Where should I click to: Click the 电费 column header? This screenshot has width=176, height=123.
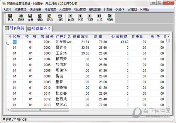(155, 37)
